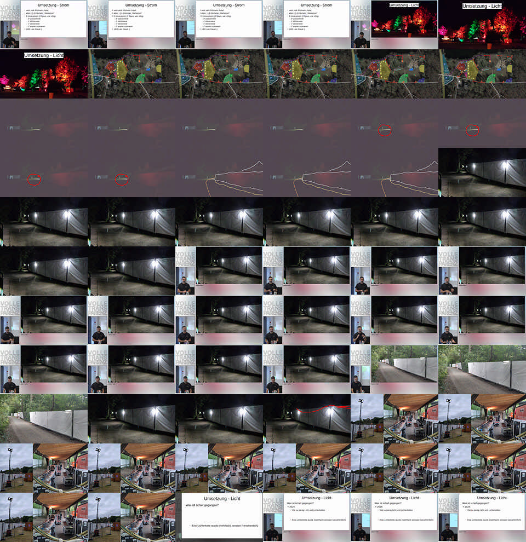Select the last aerial site map frame
Screen dimensions: 526x542
point(482,74)
